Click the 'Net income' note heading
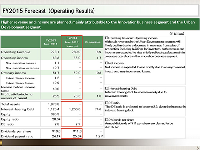 [114, 63]
